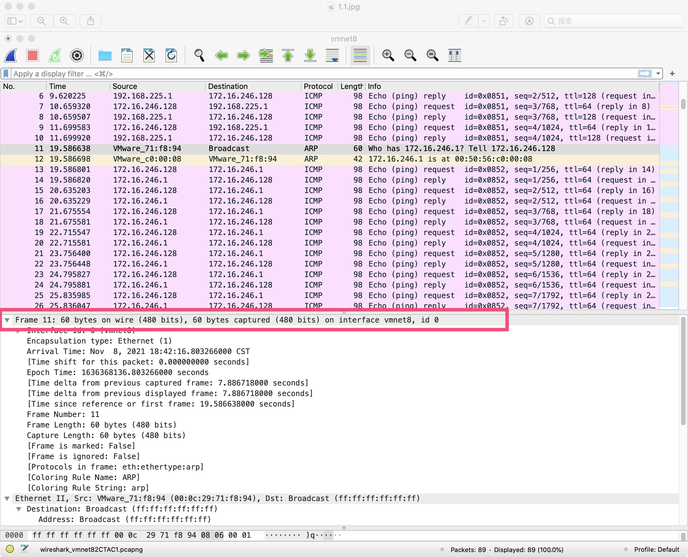The image size is (688, 557).
Task: Open the Profile: Default status label
Action: (x=656, y=549)
